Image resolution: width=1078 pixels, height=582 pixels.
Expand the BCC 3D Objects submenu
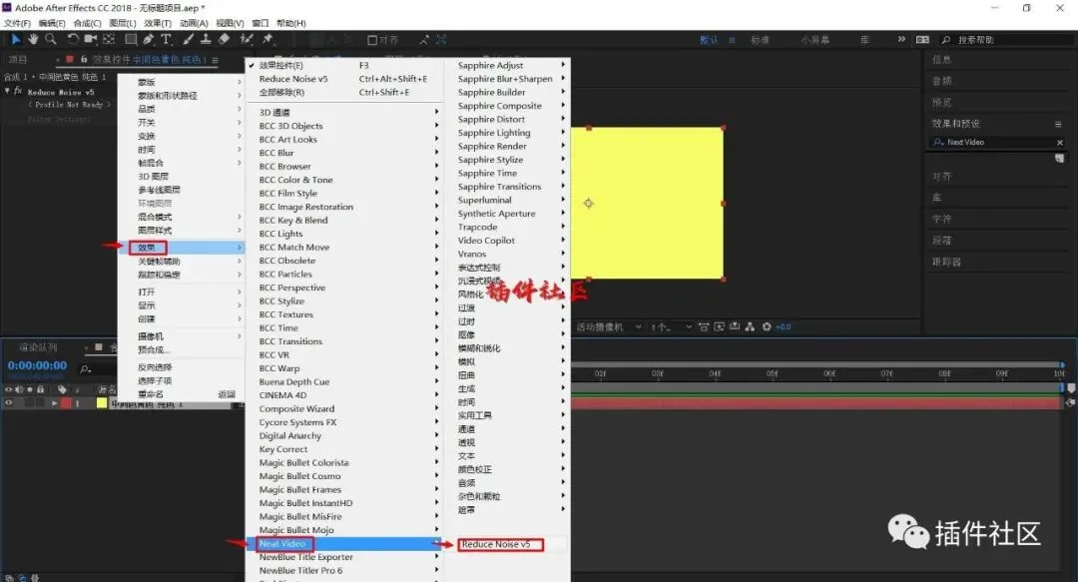click(343, 126)
